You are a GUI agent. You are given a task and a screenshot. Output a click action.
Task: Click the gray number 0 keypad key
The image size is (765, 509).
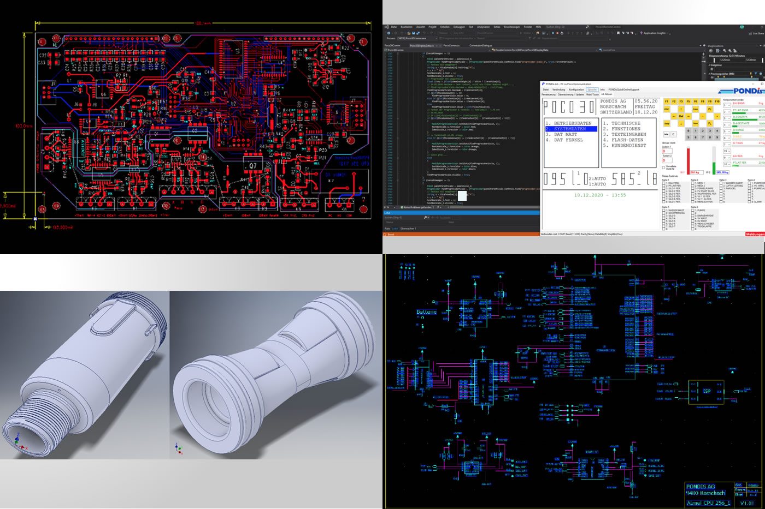coord(688,131)
